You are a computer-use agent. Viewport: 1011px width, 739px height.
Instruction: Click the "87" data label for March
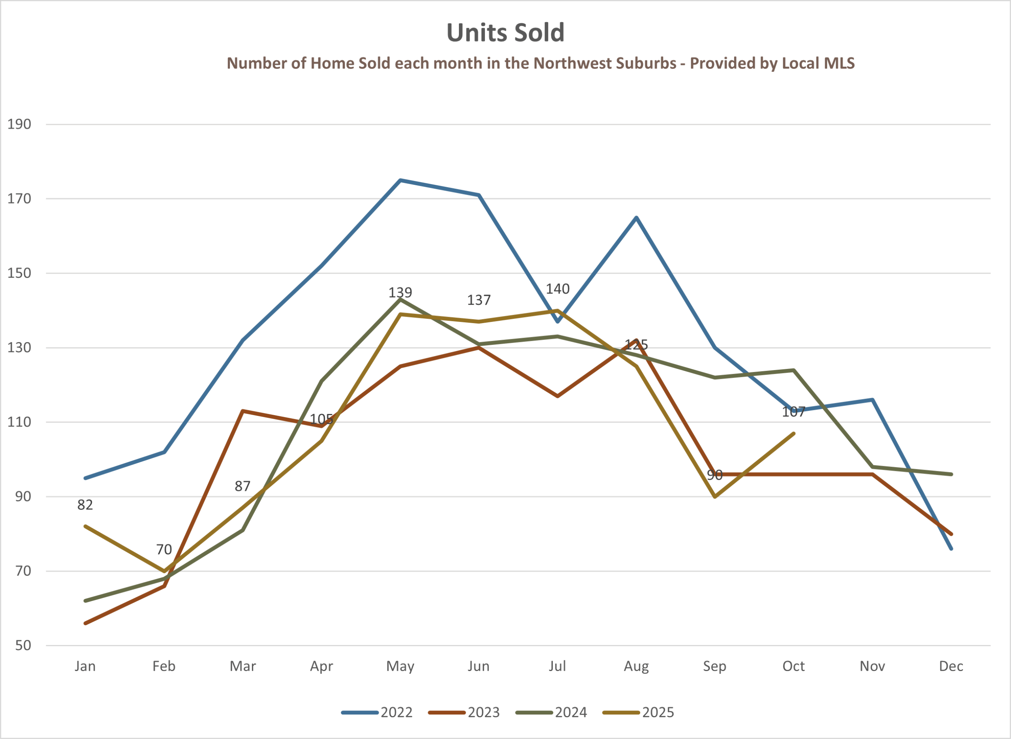tap(242, 486)
